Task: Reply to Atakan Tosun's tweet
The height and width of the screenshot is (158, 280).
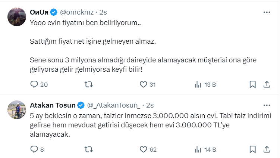Action: (34, 150)
